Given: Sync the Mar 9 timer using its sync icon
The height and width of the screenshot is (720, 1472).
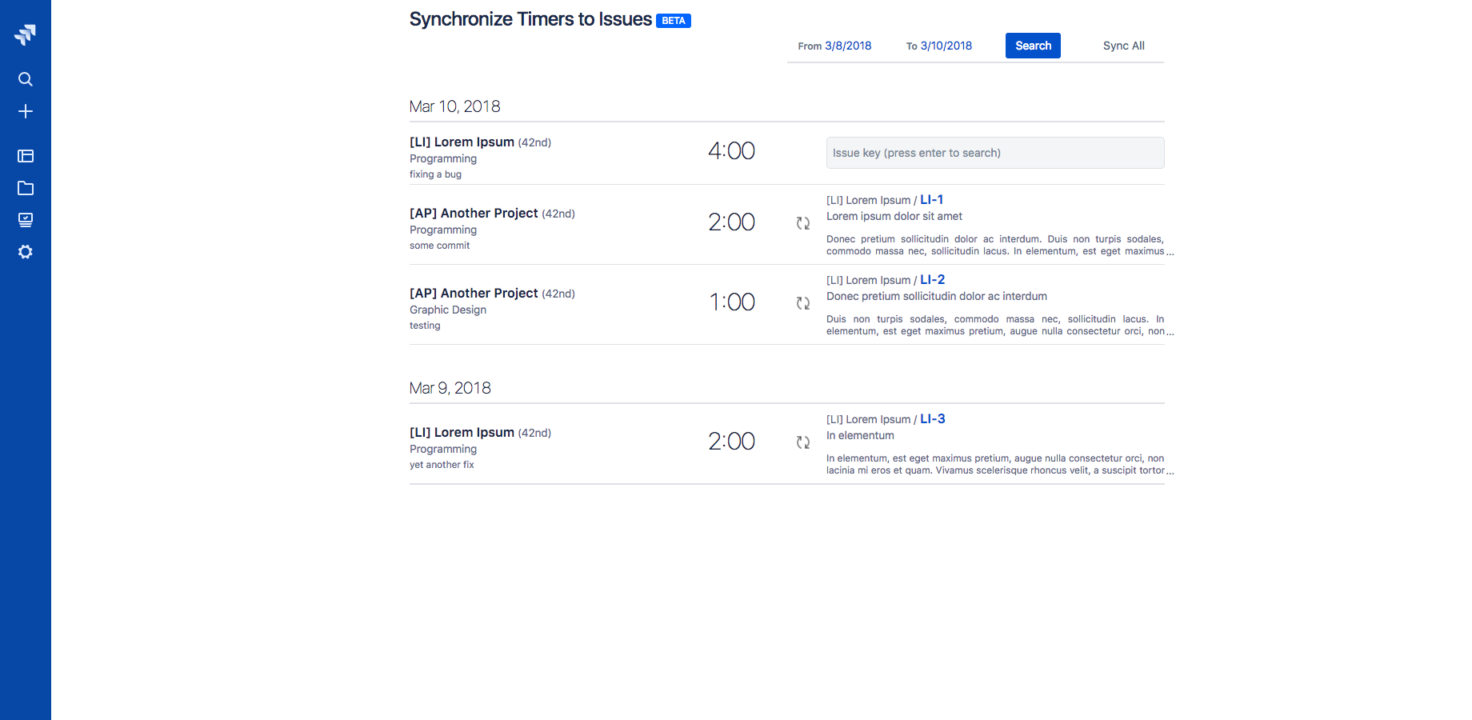Looking at the screenshot, I should point(802,442).
